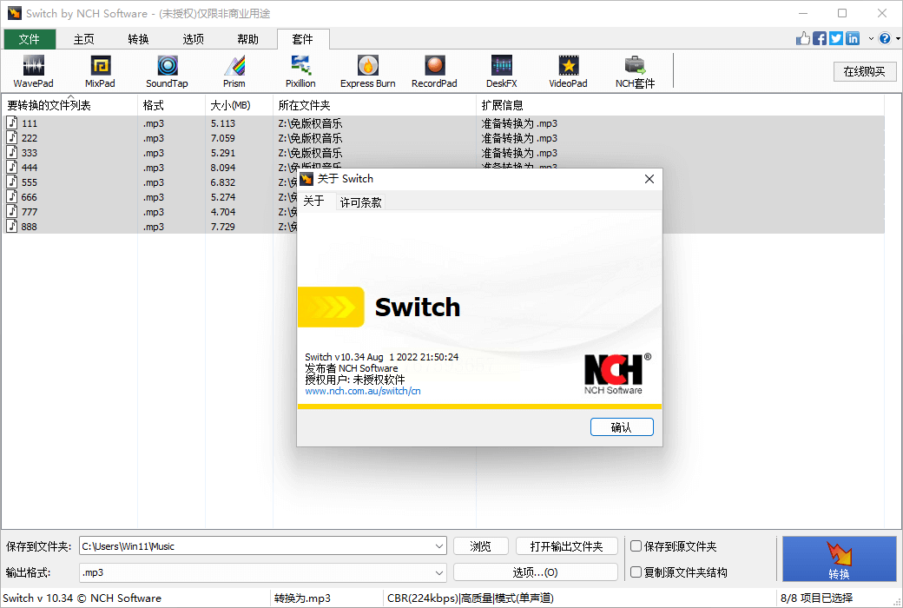Open Pixillion image converter icon

coord(300,71)
